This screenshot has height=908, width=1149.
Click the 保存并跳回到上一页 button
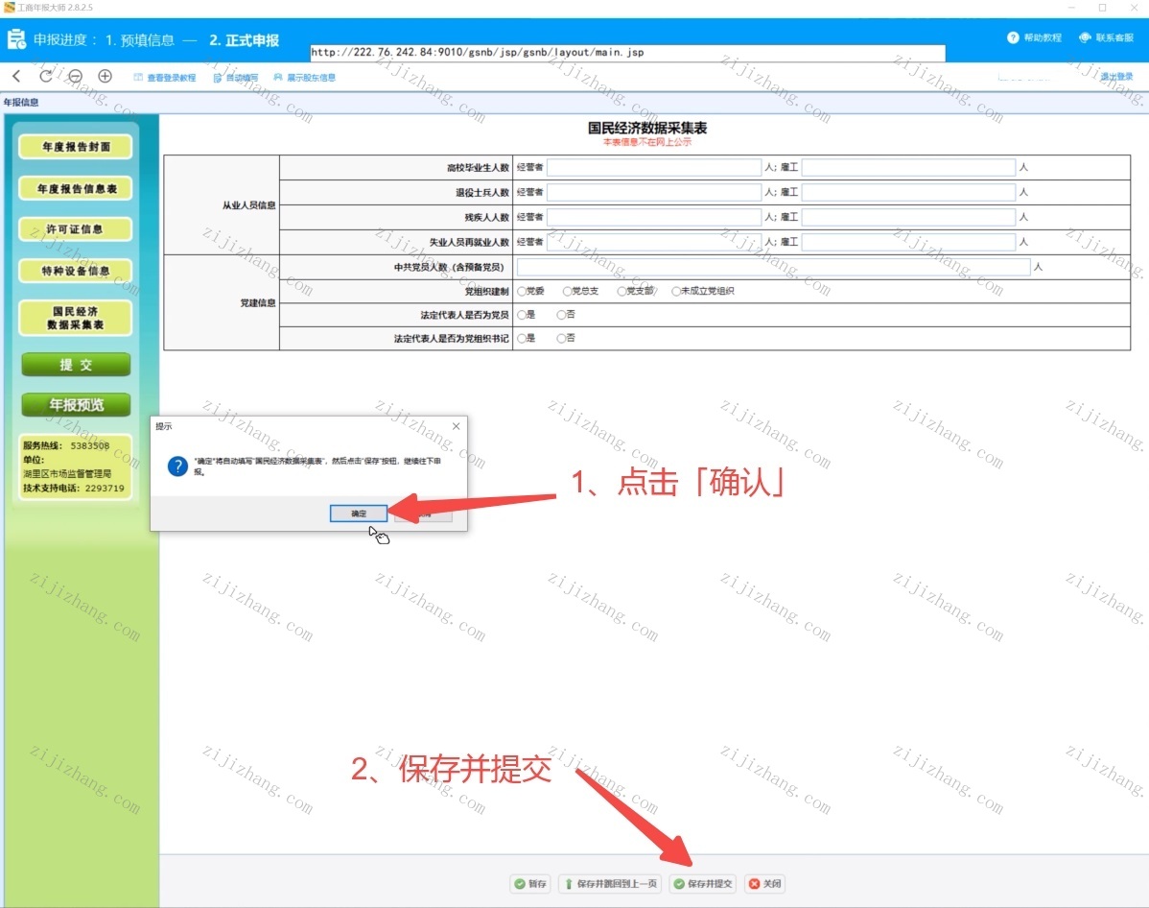[x=610, y=884]
